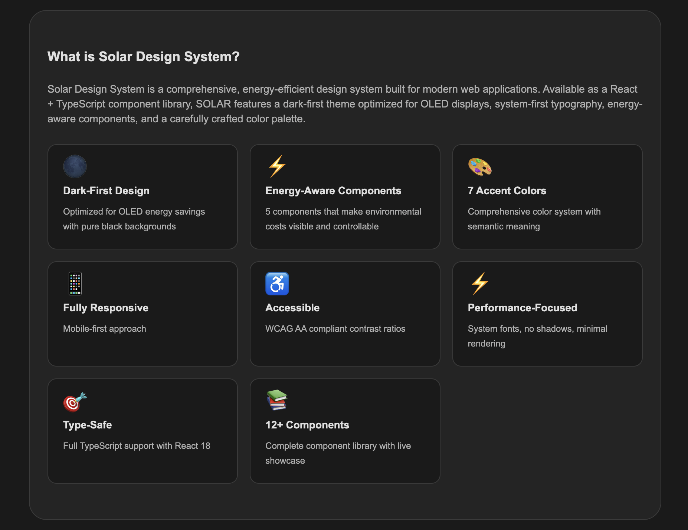This screenshot has width=688, height=530.
Task: Click the Energy-Aware Components heading
Action: [x=333, y=191]
